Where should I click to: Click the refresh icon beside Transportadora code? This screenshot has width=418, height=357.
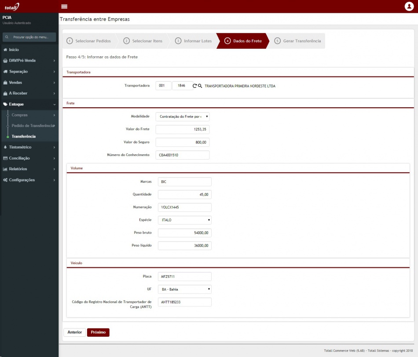click(x=194, y=86)
